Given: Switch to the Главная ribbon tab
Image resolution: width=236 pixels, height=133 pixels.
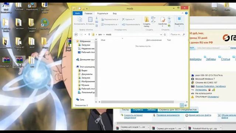Looking at the screenshot, I should point(88,13).
